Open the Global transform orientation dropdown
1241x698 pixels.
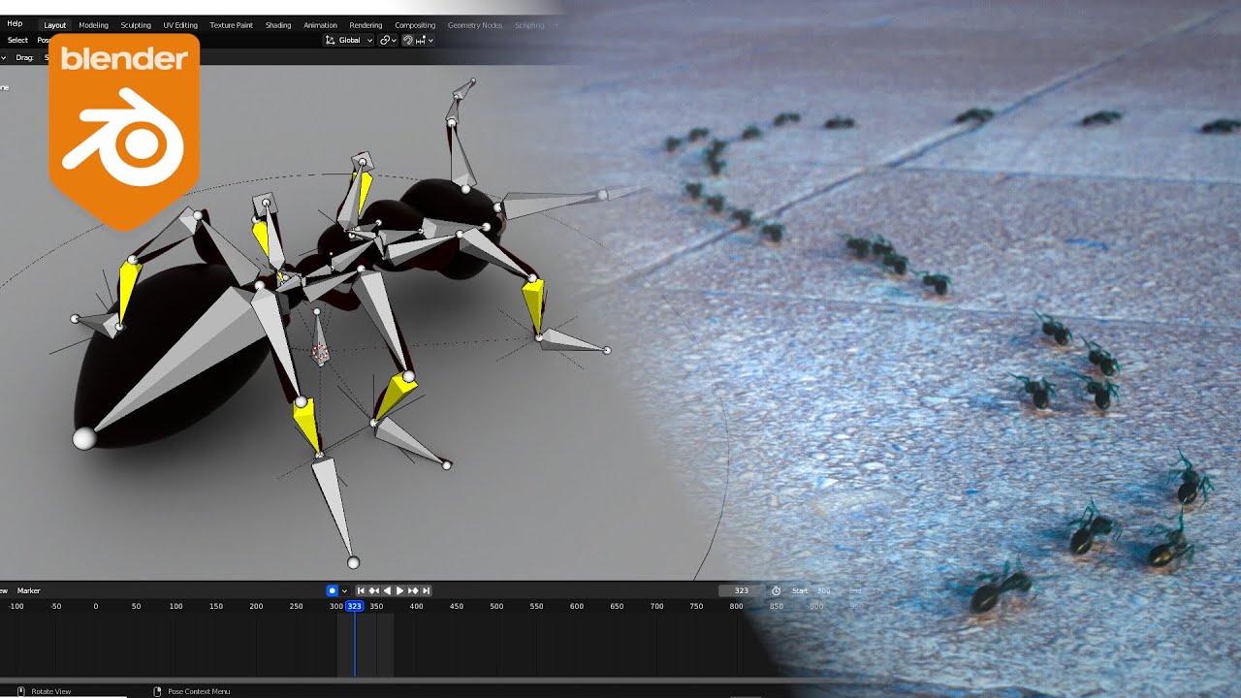click(348, 41)
